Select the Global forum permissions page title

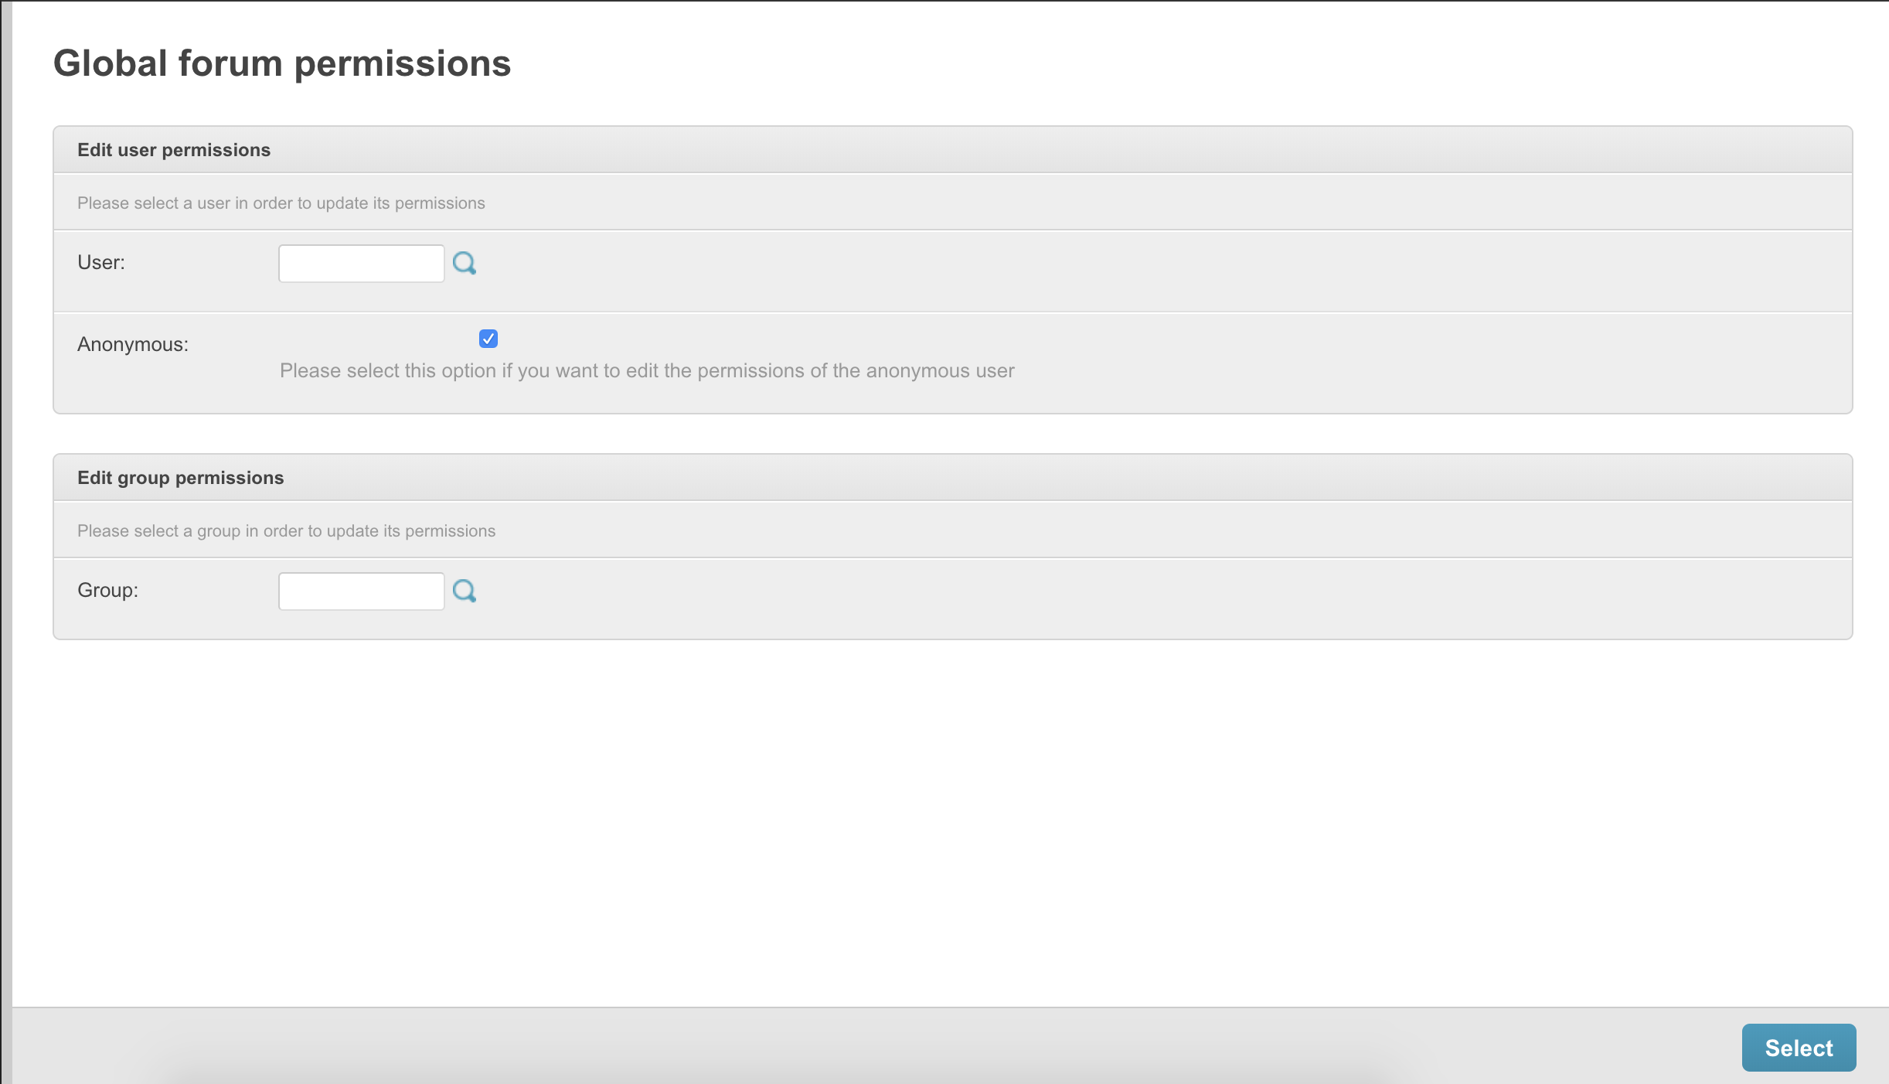[x=281, y=63]
